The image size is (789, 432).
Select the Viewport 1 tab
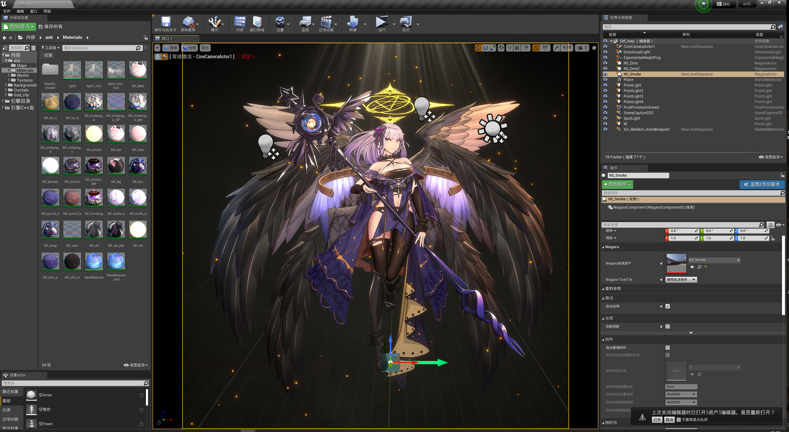click(177, 38)
